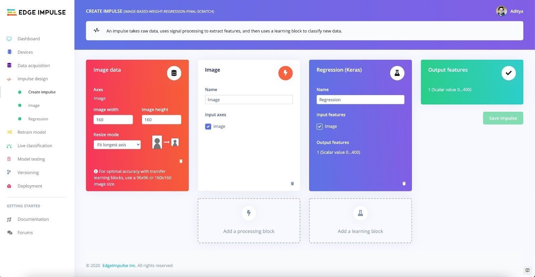
Task: Click the Aditya user avatar
Action: tap(501, 11)
